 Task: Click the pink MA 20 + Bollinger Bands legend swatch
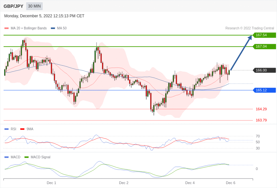(7, 28)
